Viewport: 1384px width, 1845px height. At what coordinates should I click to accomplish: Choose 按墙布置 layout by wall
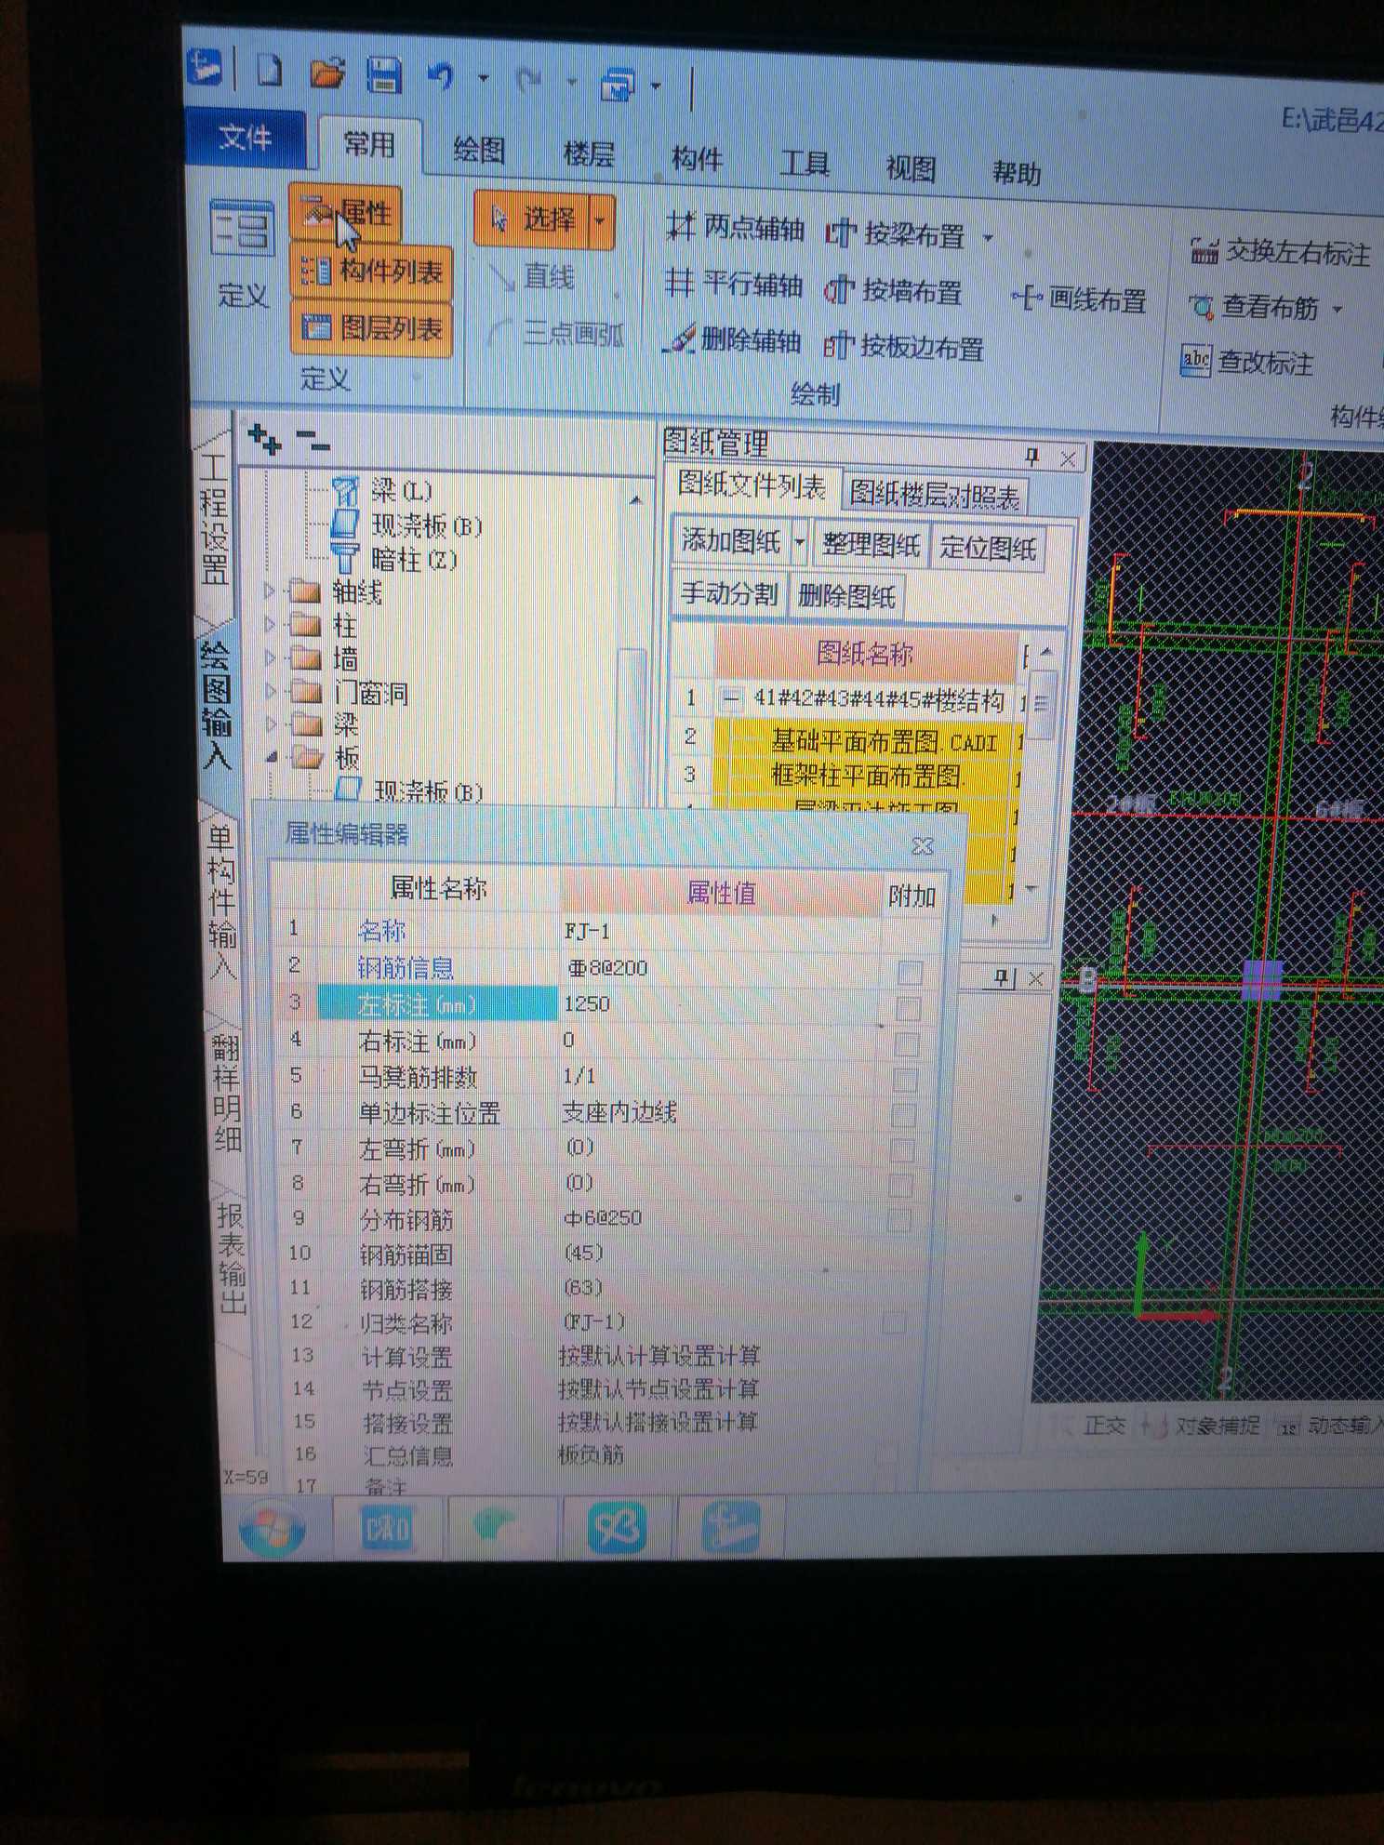[893, 291]
